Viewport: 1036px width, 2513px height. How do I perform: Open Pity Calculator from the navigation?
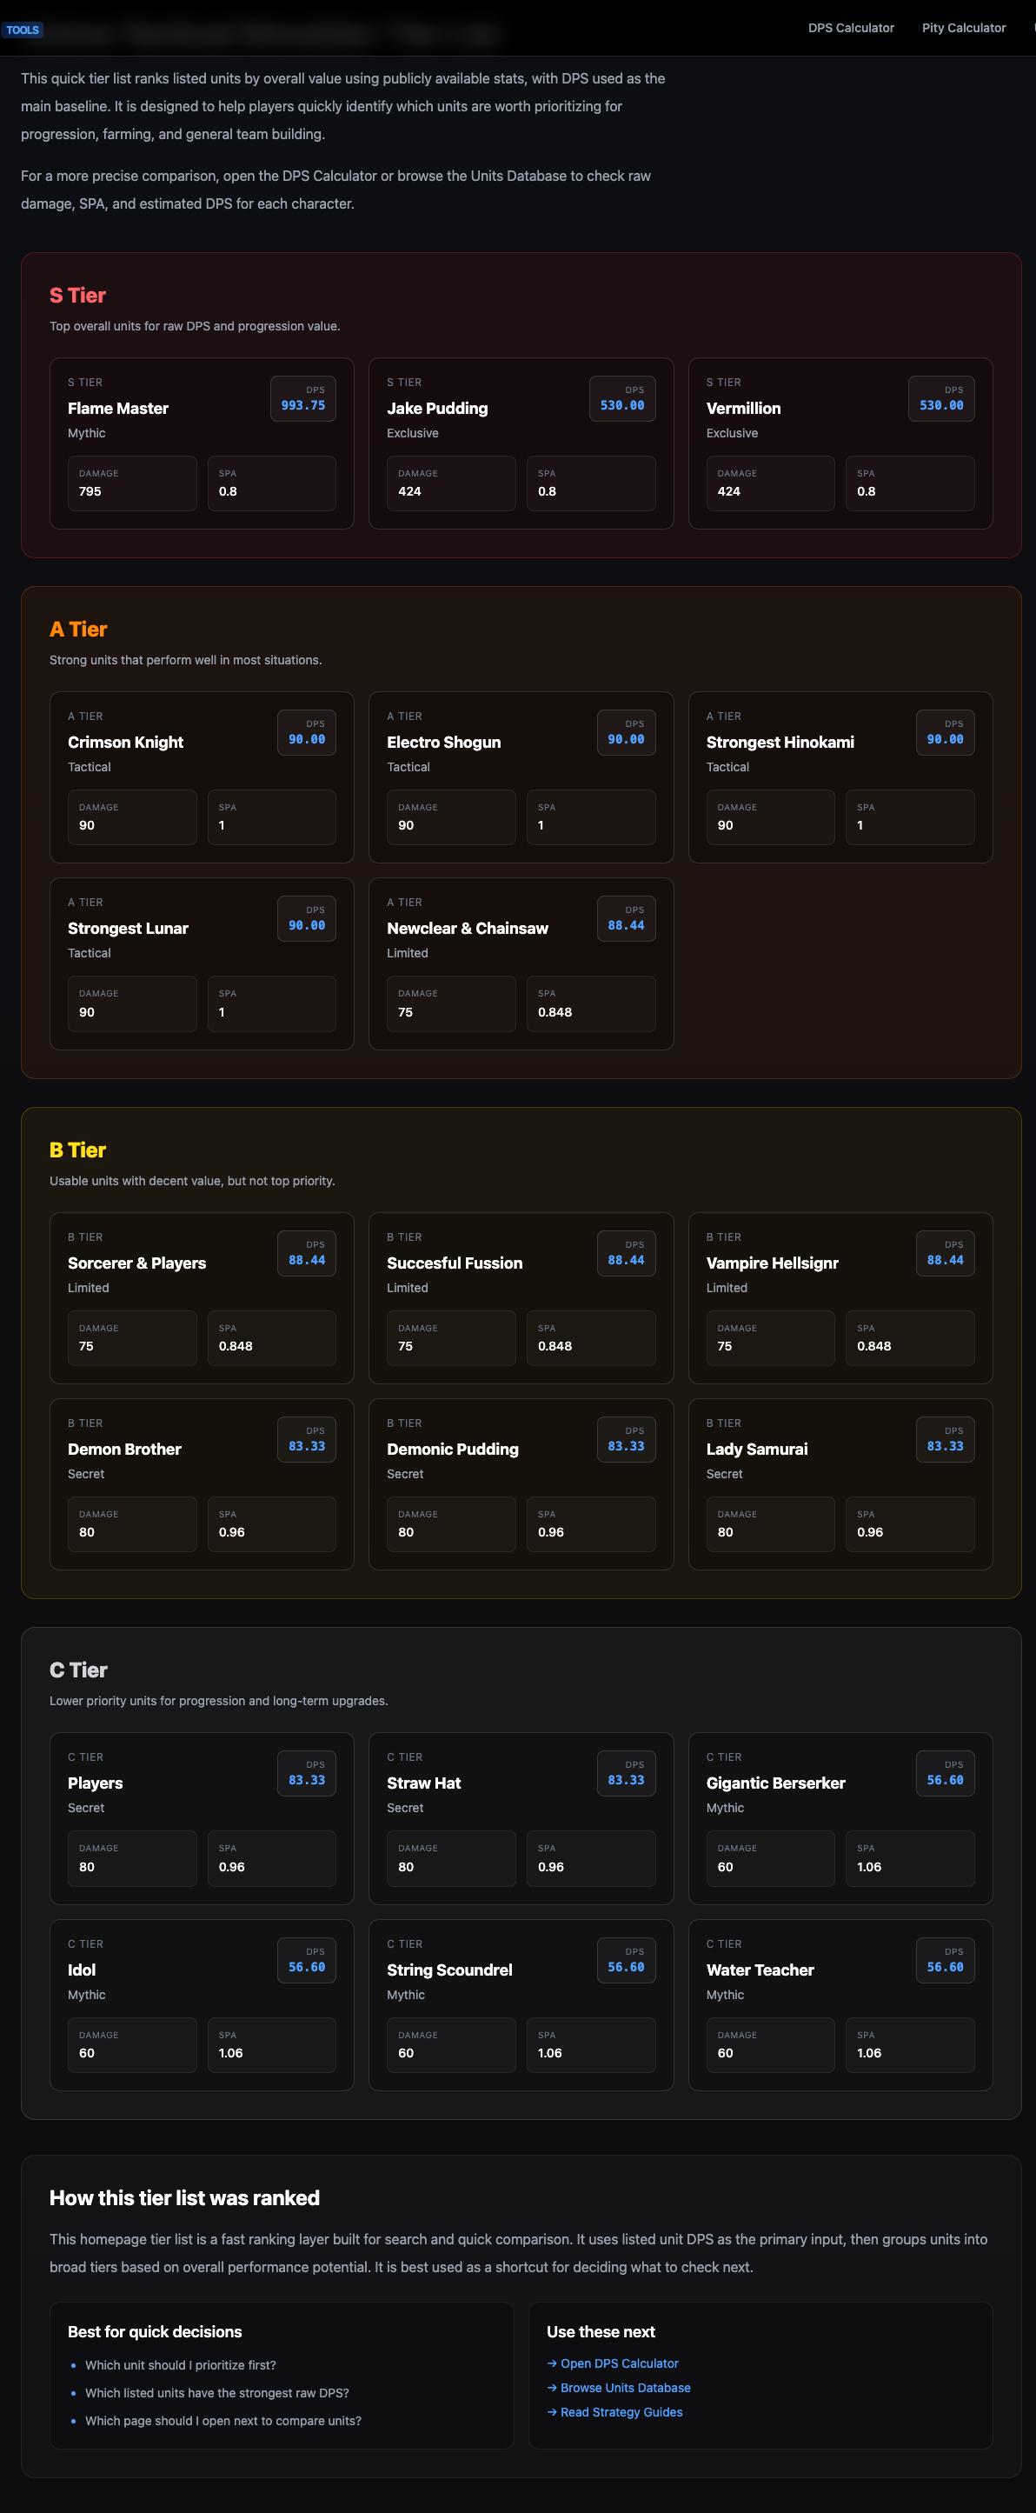click(x=963, y=27)
